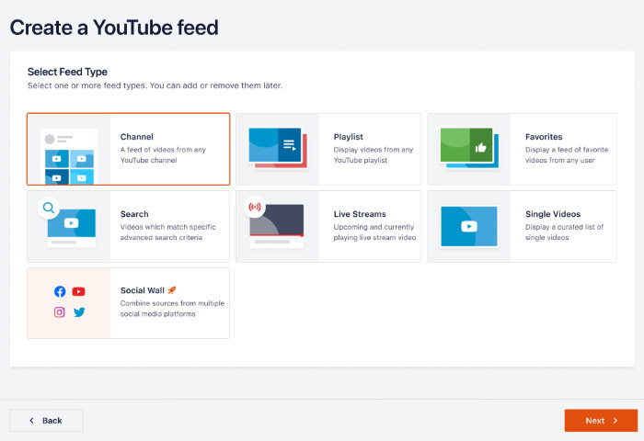The height and width of the screenshot is (441, 644).
Task: Click the Single Videos play illustration
Action: [x=468, y=226]
